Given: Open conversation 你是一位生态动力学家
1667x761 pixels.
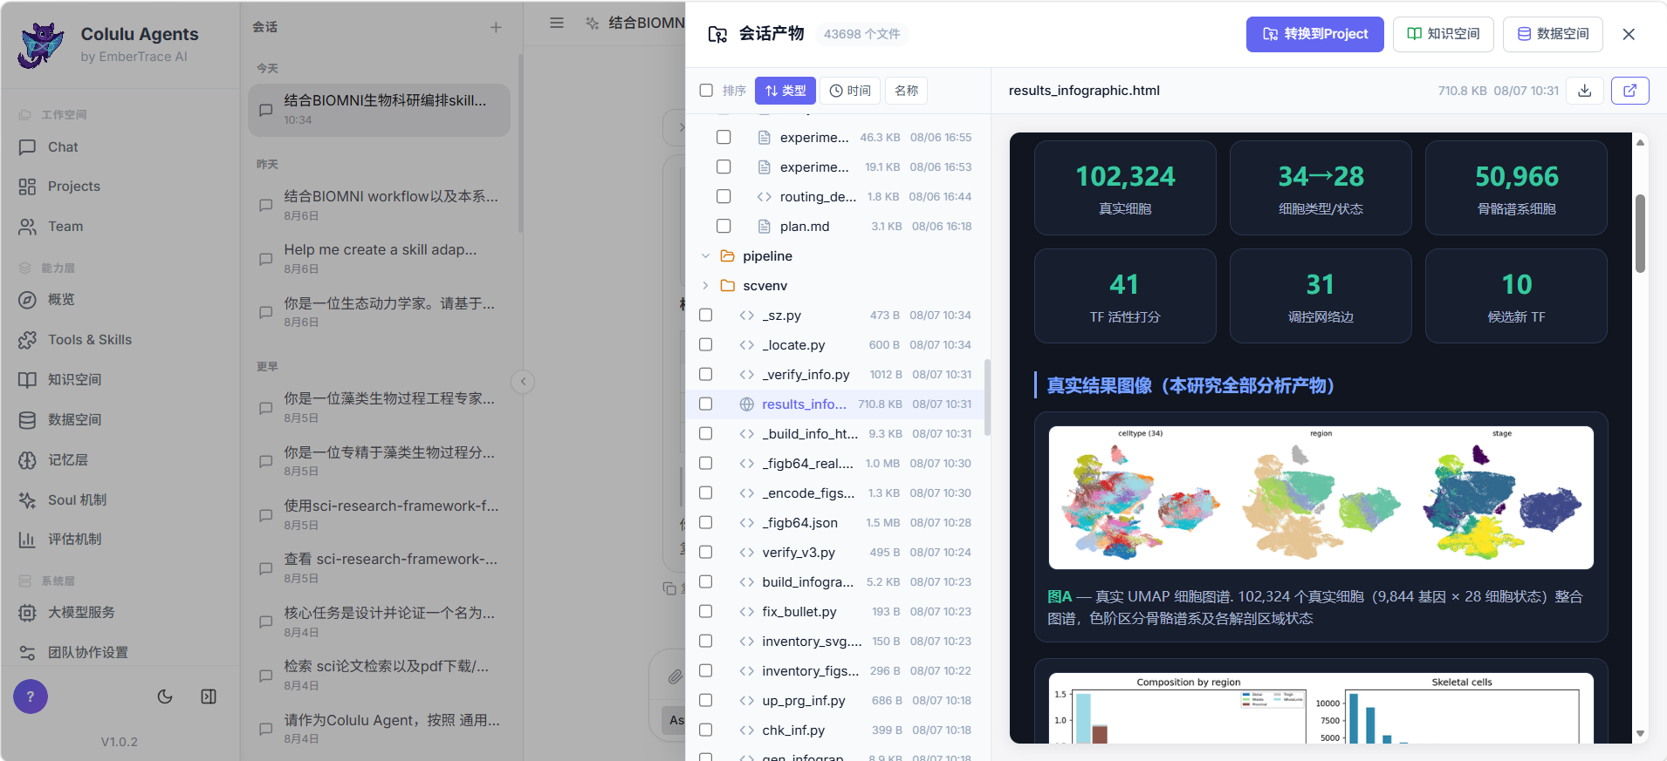Looking at the screenshot, I should (x=380, y=312).
